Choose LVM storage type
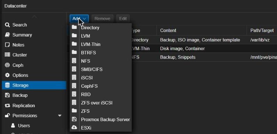The height and width of the screenshot is (134, 277). click(x=101, y=36)
